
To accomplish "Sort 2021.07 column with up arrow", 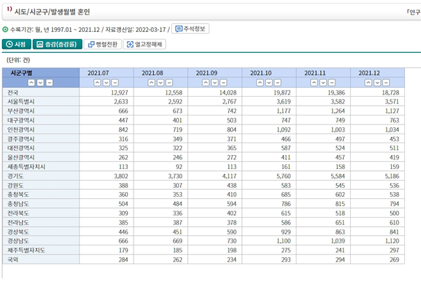I will pyautogui.click(x=97, y=83).
